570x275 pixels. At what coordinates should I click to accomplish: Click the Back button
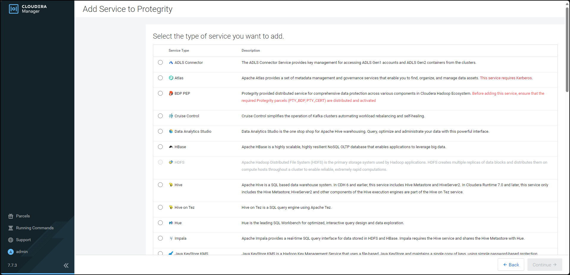pos(511,265)
